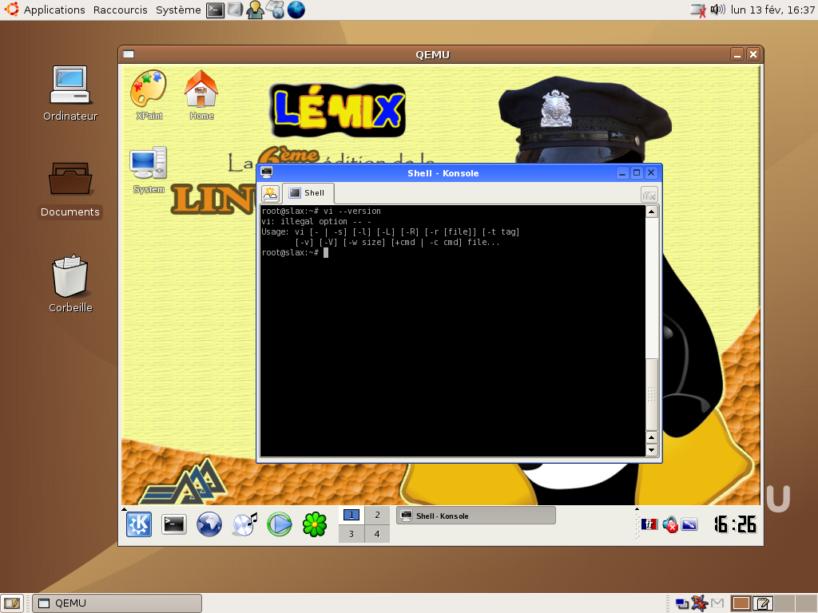Click the mail envelope icon in bottom panel
818x613 pixels.
point(718,603)
